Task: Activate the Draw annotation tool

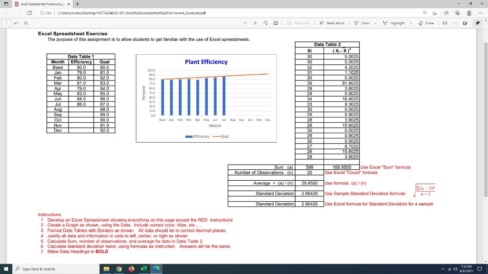Action: 364,22
